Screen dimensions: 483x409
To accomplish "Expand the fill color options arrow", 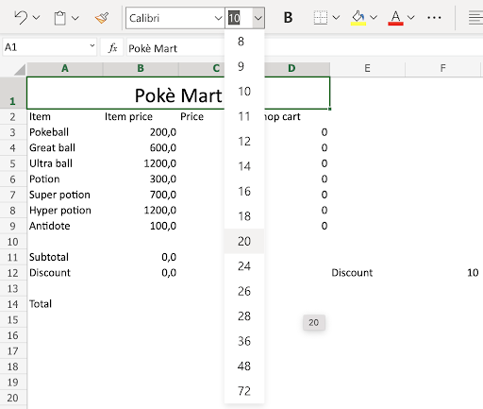I will (x=374, y=18).
